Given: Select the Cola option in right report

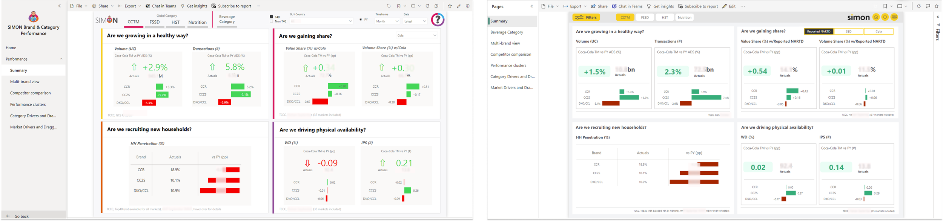Looking at the screenshot, I should (x=878, y=32).
